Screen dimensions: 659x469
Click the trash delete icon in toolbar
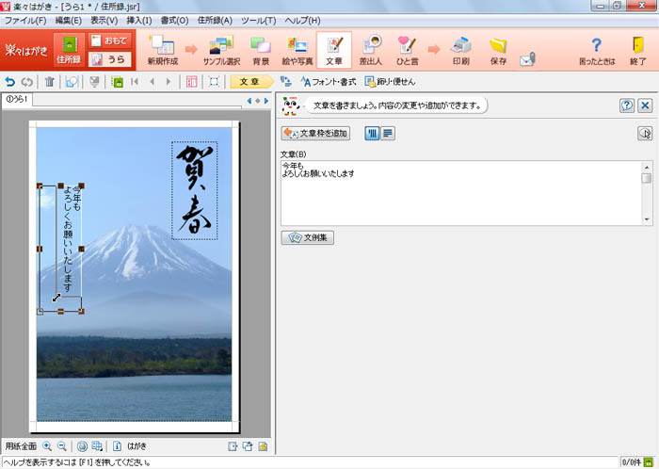pos(50,82)
